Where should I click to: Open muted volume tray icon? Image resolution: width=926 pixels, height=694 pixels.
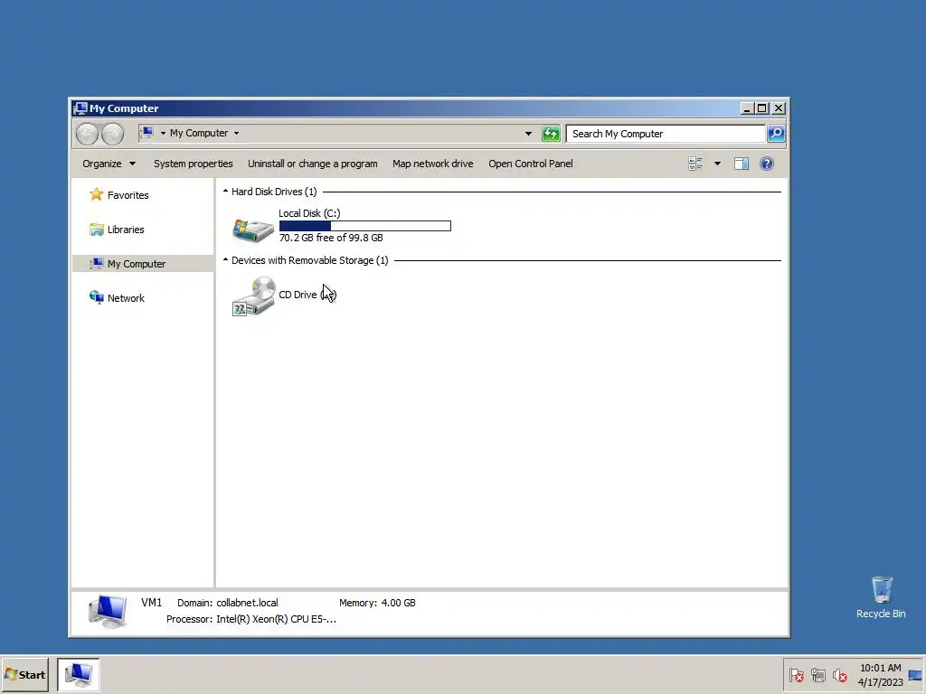(x=840, y=674)
